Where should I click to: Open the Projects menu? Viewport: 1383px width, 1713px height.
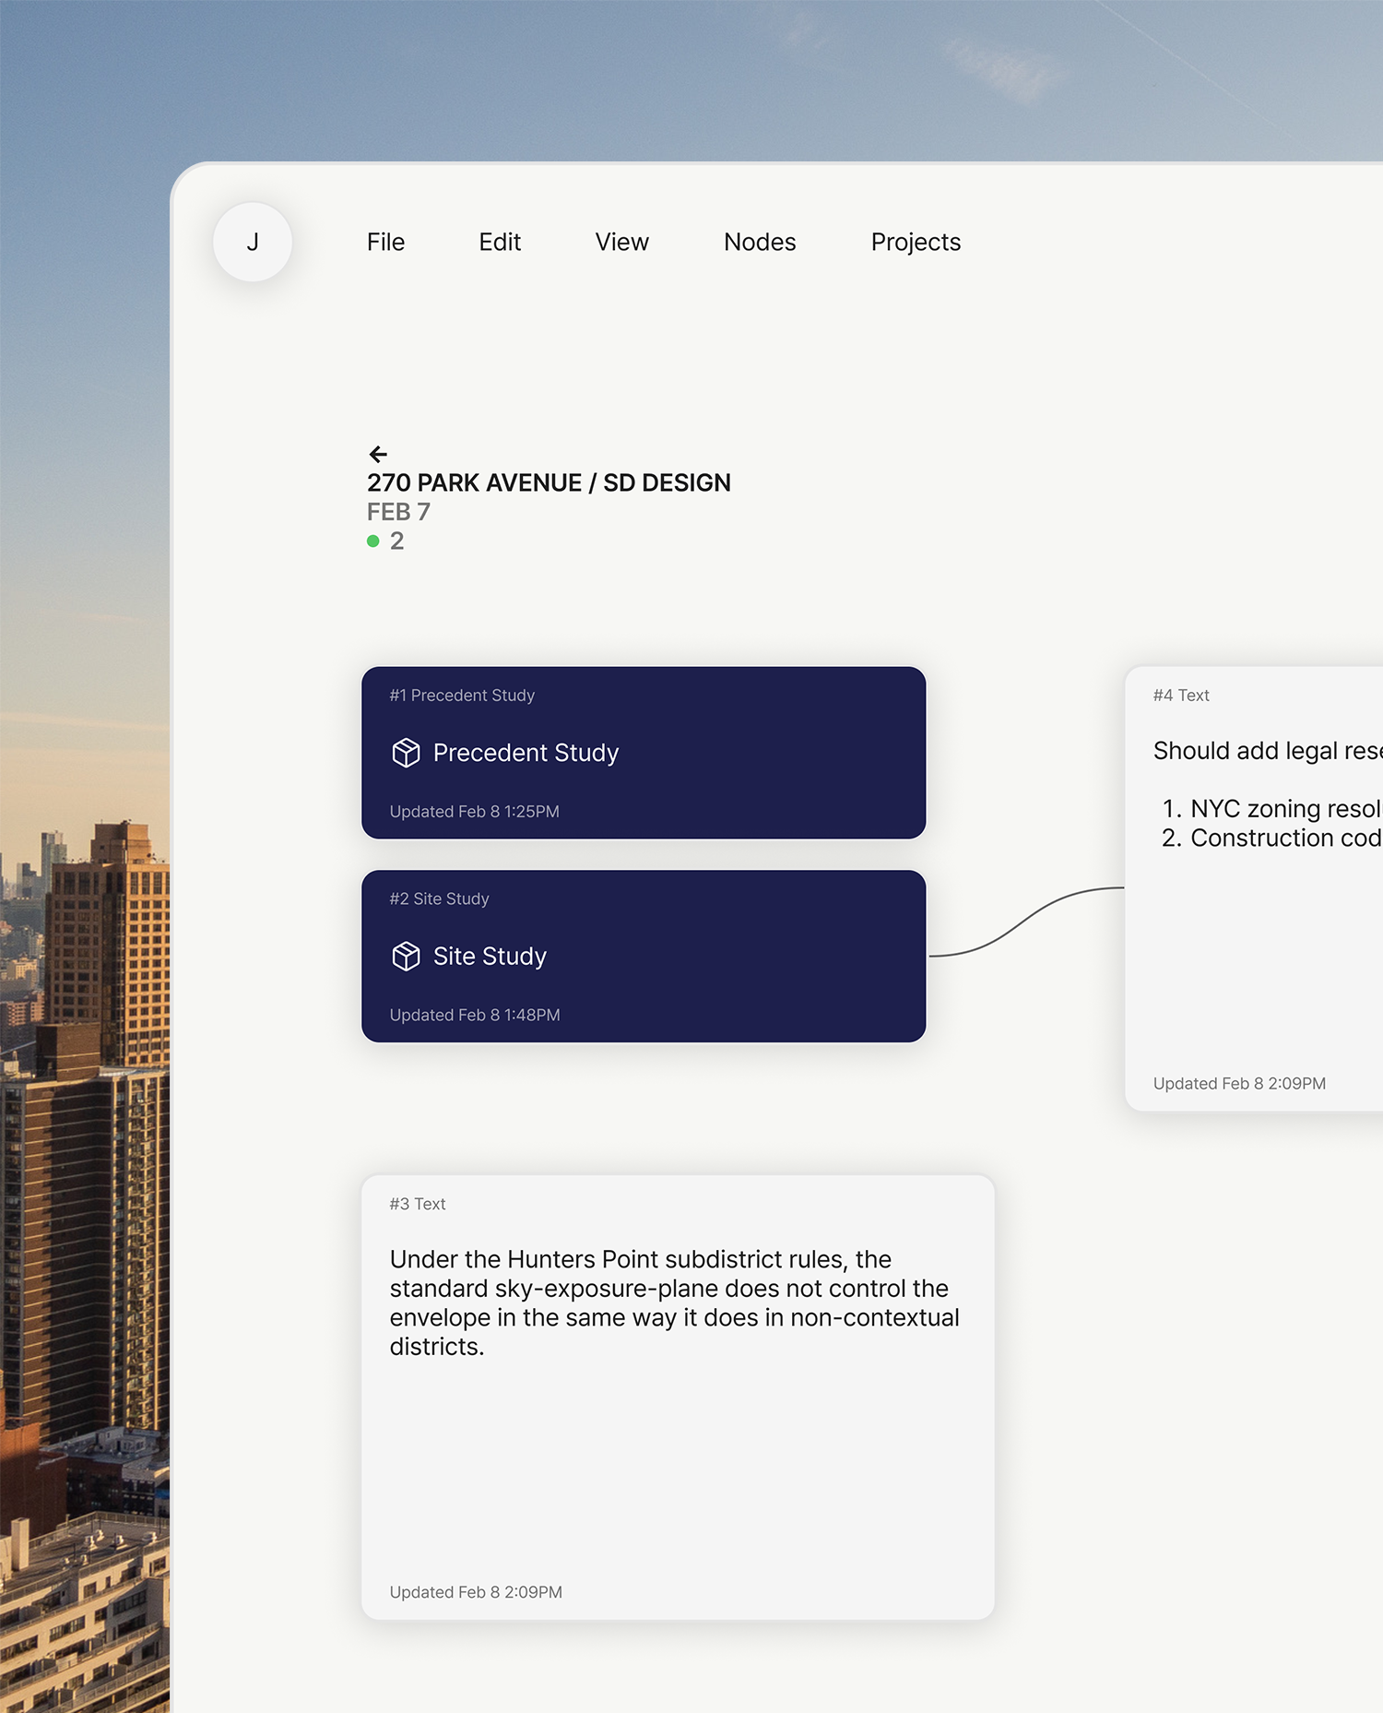[x=916, y=242]
